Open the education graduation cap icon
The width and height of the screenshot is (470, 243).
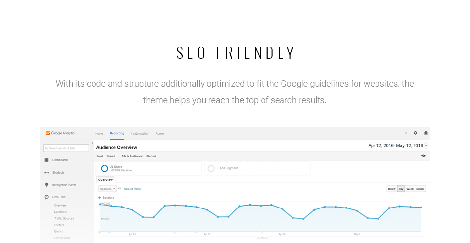pos(423,156)
